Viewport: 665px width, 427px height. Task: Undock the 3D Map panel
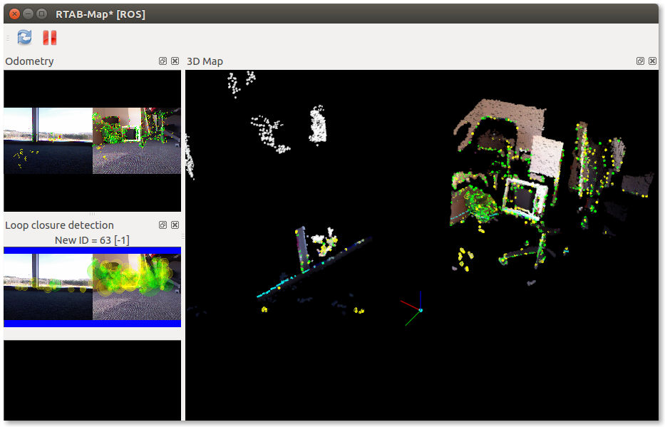click(x=640, y=61)
